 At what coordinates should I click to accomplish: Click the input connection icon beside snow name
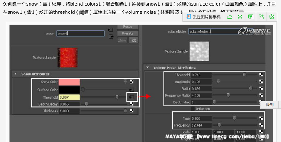pos(111,30)
